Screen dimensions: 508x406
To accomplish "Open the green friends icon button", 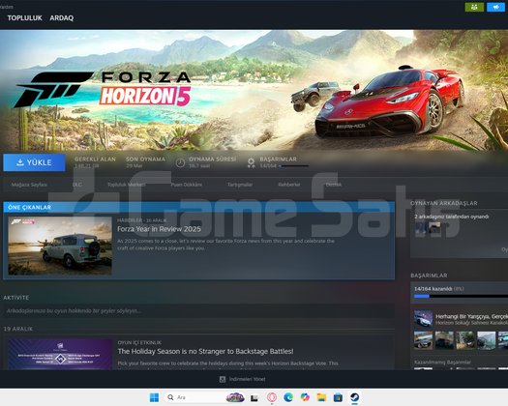I will (x=474, y=7).
